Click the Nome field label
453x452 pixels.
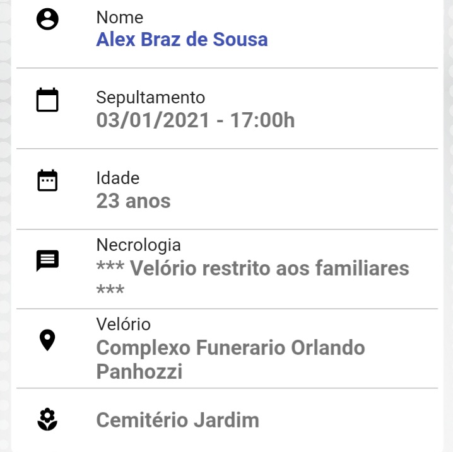click(x=120, y=17)
